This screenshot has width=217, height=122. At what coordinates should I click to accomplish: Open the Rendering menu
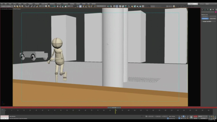(52, 4)
